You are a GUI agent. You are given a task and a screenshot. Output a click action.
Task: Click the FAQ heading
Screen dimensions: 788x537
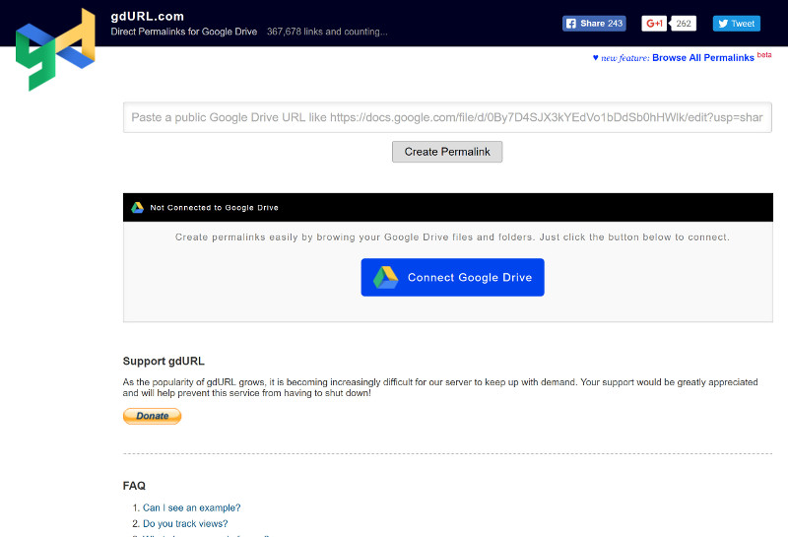(x=134, y=486)
